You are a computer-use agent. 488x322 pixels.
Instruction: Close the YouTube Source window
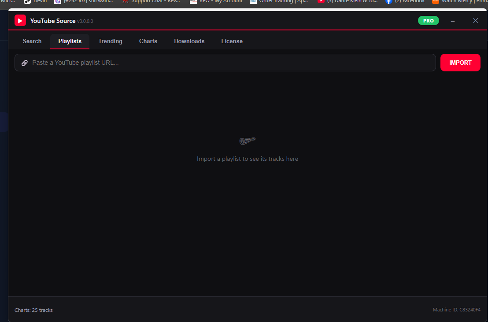pyautogui.click(x=476, y=21)
